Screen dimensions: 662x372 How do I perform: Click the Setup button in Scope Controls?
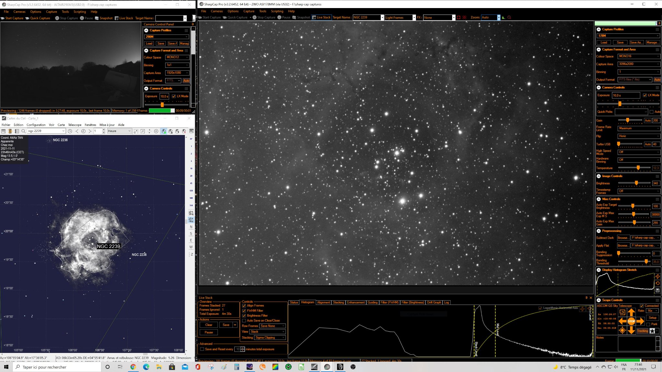(653, 318)
